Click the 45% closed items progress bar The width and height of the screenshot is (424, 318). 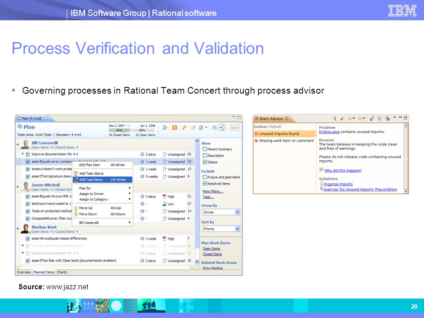coord(119,130)
